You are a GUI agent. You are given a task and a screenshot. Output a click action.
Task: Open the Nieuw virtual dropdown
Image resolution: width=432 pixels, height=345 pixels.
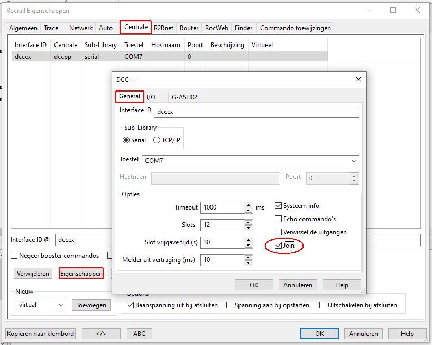(x=61, y=305)
